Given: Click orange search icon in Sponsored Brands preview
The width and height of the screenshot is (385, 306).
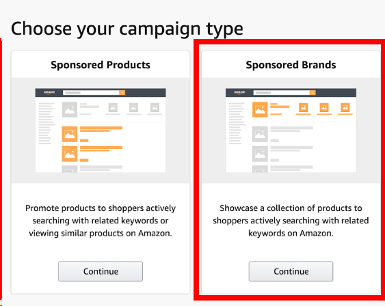Looking at the screenshot, I should (313, 92).
